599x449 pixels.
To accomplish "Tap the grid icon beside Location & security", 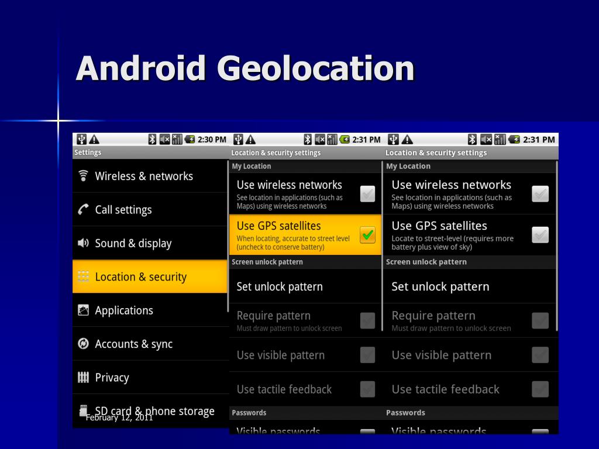I will [83, 277].
